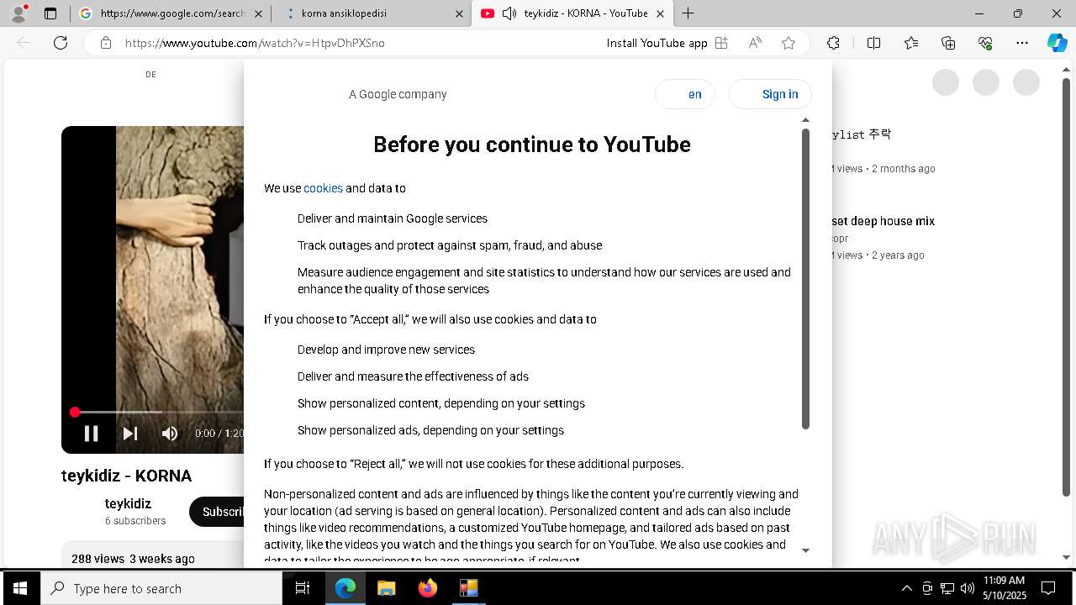Image resolution: width=1076 pixels, height=605 pixels.
Task: Launch the Copilot sidebar
Action: coord(1057,43)
